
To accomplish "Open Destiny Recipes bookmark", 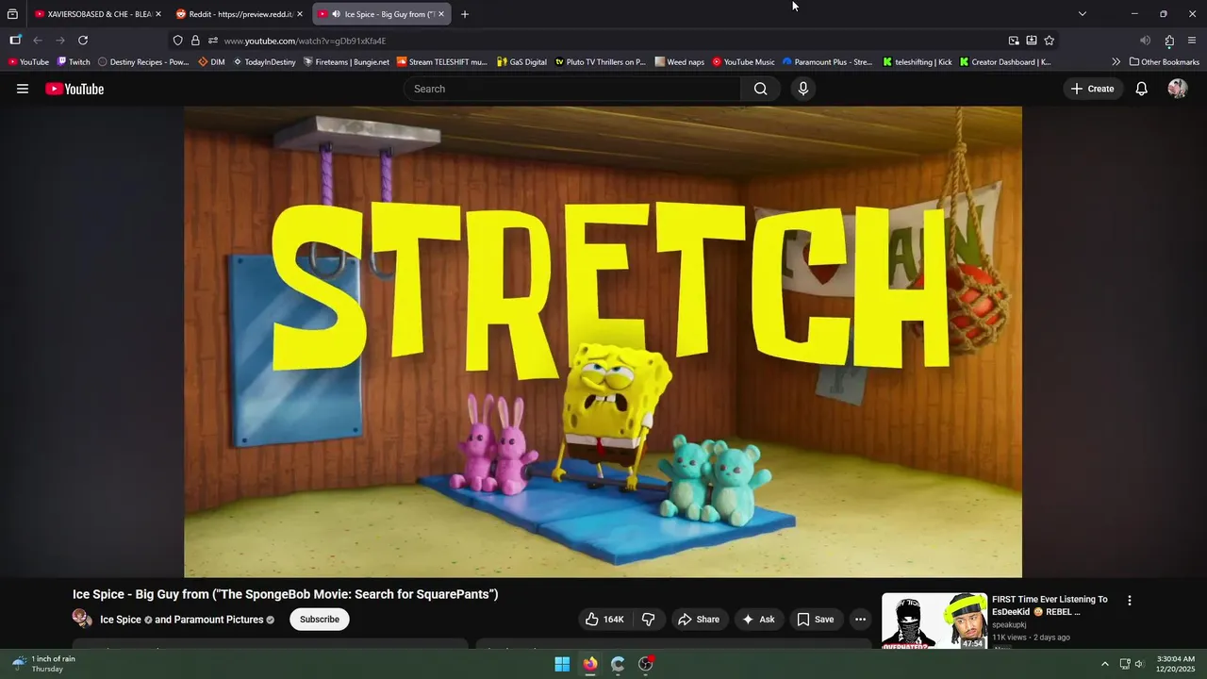I will 143,62.
